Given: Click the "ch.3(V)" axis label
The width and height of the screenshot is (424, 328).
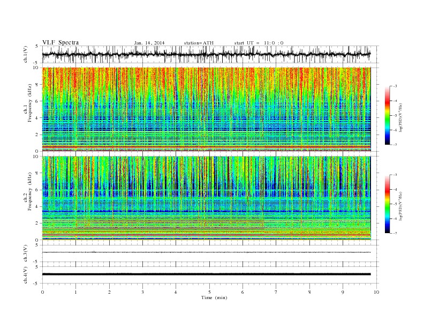Looking at the screenshot, I should (x=26, y=254).
